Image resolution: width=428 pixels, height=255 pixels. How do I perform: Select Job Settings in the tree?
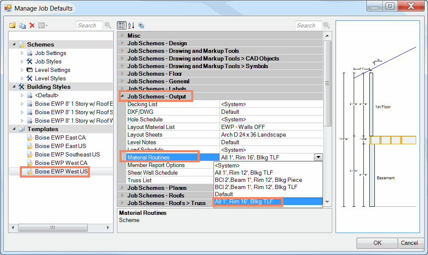click(x=51, y=53)
